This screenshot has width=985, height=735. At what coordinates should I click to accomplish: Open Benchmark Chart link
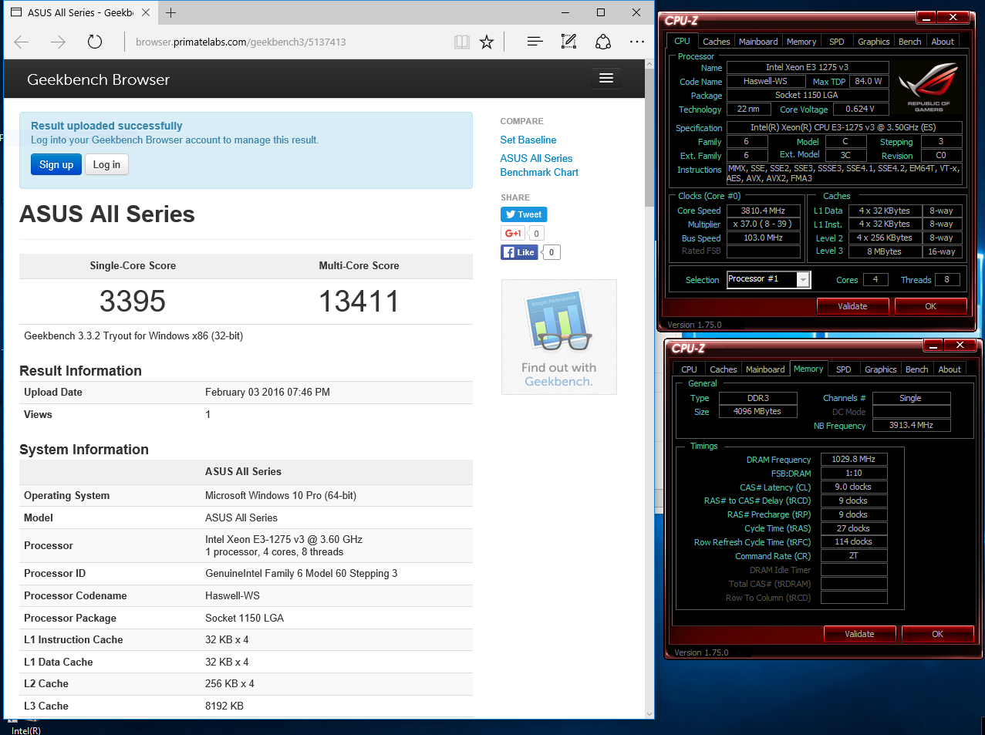539,172
